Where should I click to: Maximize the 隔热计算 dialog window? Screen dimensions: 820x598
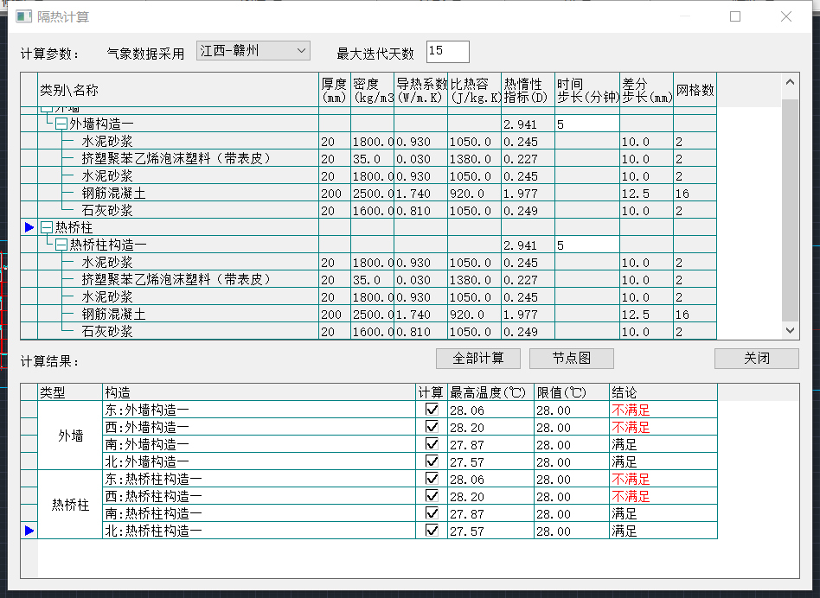tap(735, 17)
